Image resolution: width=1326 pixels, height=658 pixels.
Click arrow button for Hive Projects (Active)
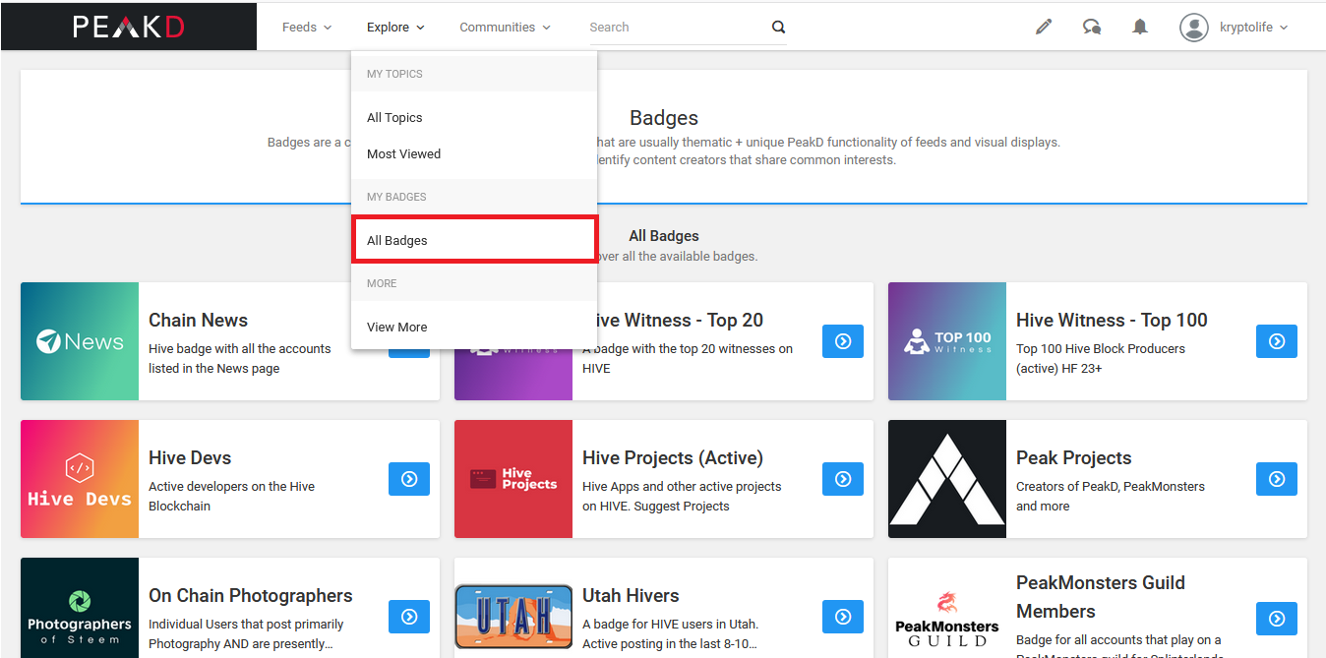842,479
